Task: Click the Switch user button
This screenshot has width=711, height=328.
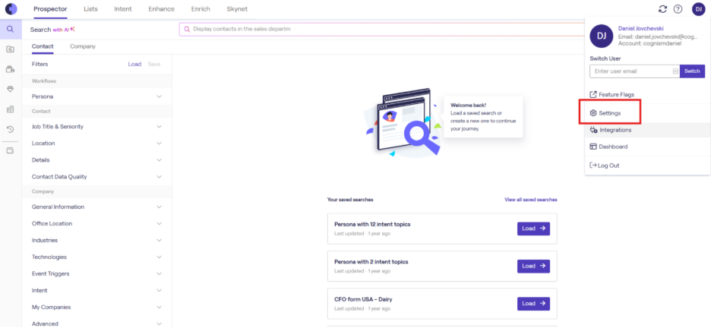Action: pos(692,71)
